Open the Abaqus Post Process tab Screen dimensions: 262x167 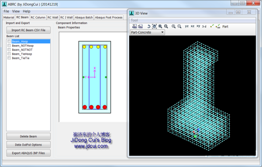click(x=109, y=17)
